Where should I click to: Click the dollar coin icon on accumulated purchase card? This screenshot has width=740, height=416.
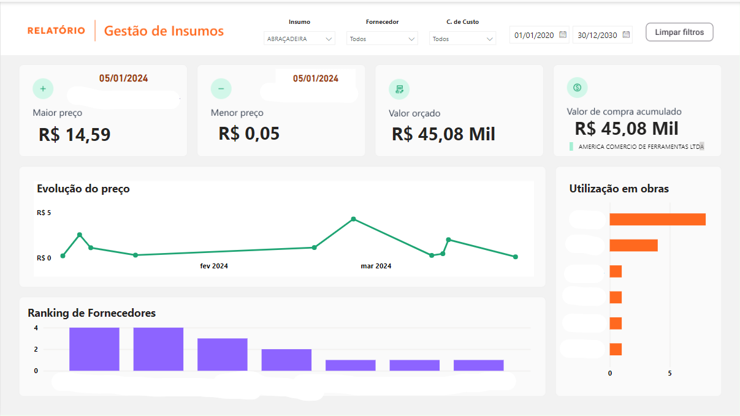pos(577,88)
